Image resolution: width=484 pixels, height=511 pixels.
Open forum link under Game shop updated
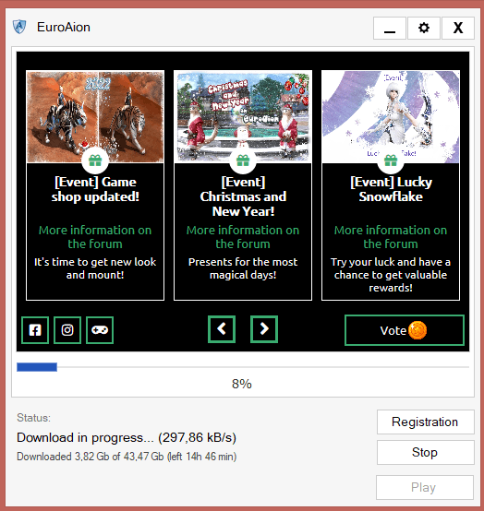point(95,237)
